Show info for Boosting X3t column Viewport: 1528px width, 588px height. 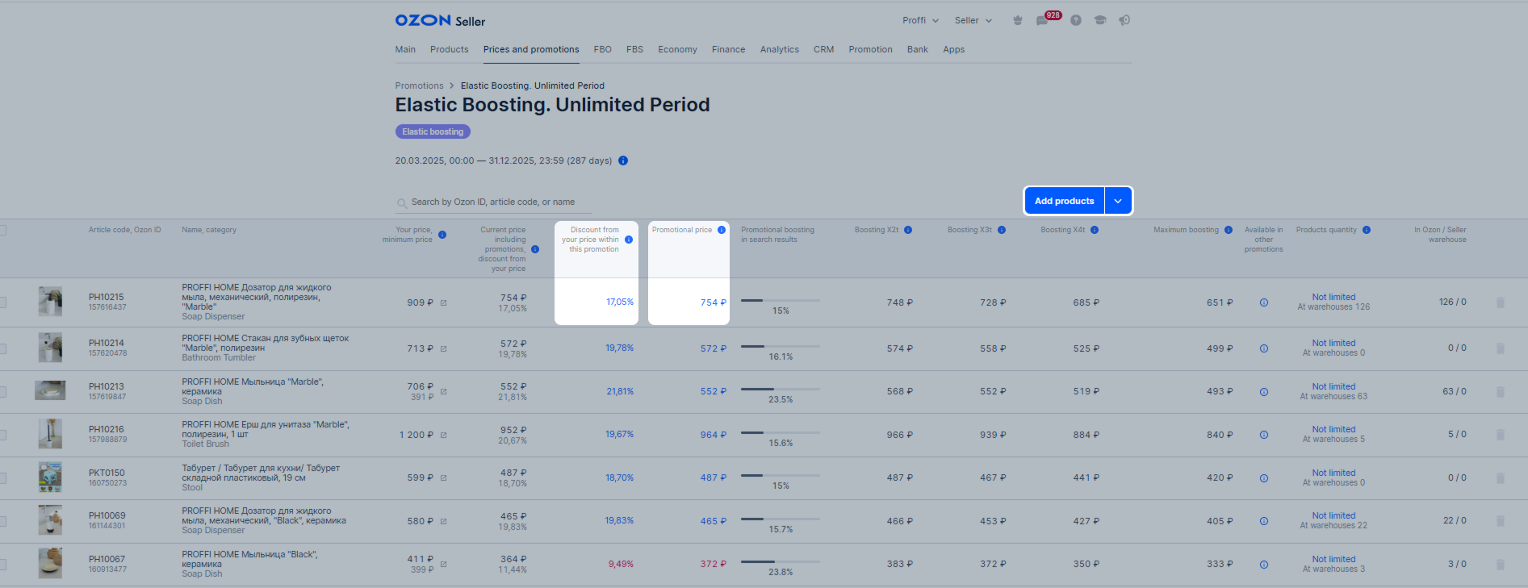[x=1002, y=230]
